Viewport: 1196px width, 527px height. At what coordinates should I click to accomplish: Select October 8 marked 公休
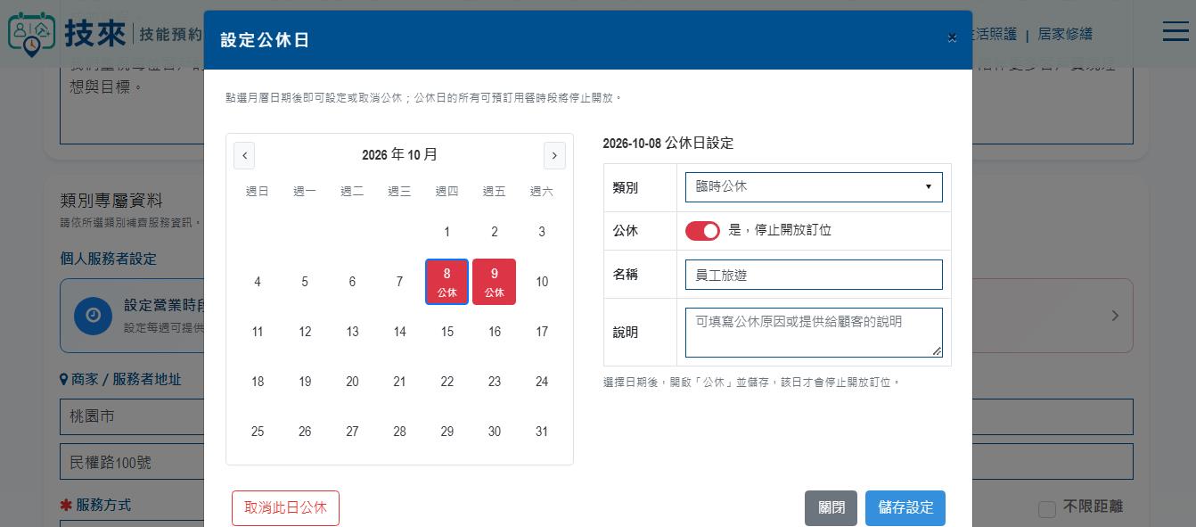pyautogui.click(x=447, y=282)
